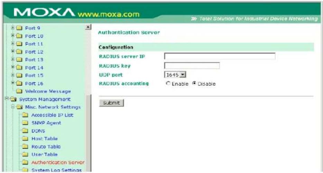
Task: Go to the DDNS settings link
Action: tap(38, 131)
